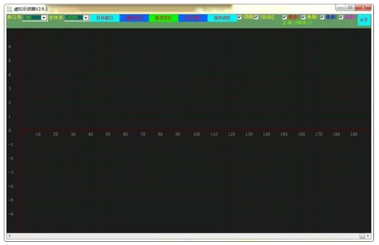Minimize the oscilloscope window
This screenshot has width=379, height=245.
click(x=341, y=7)
